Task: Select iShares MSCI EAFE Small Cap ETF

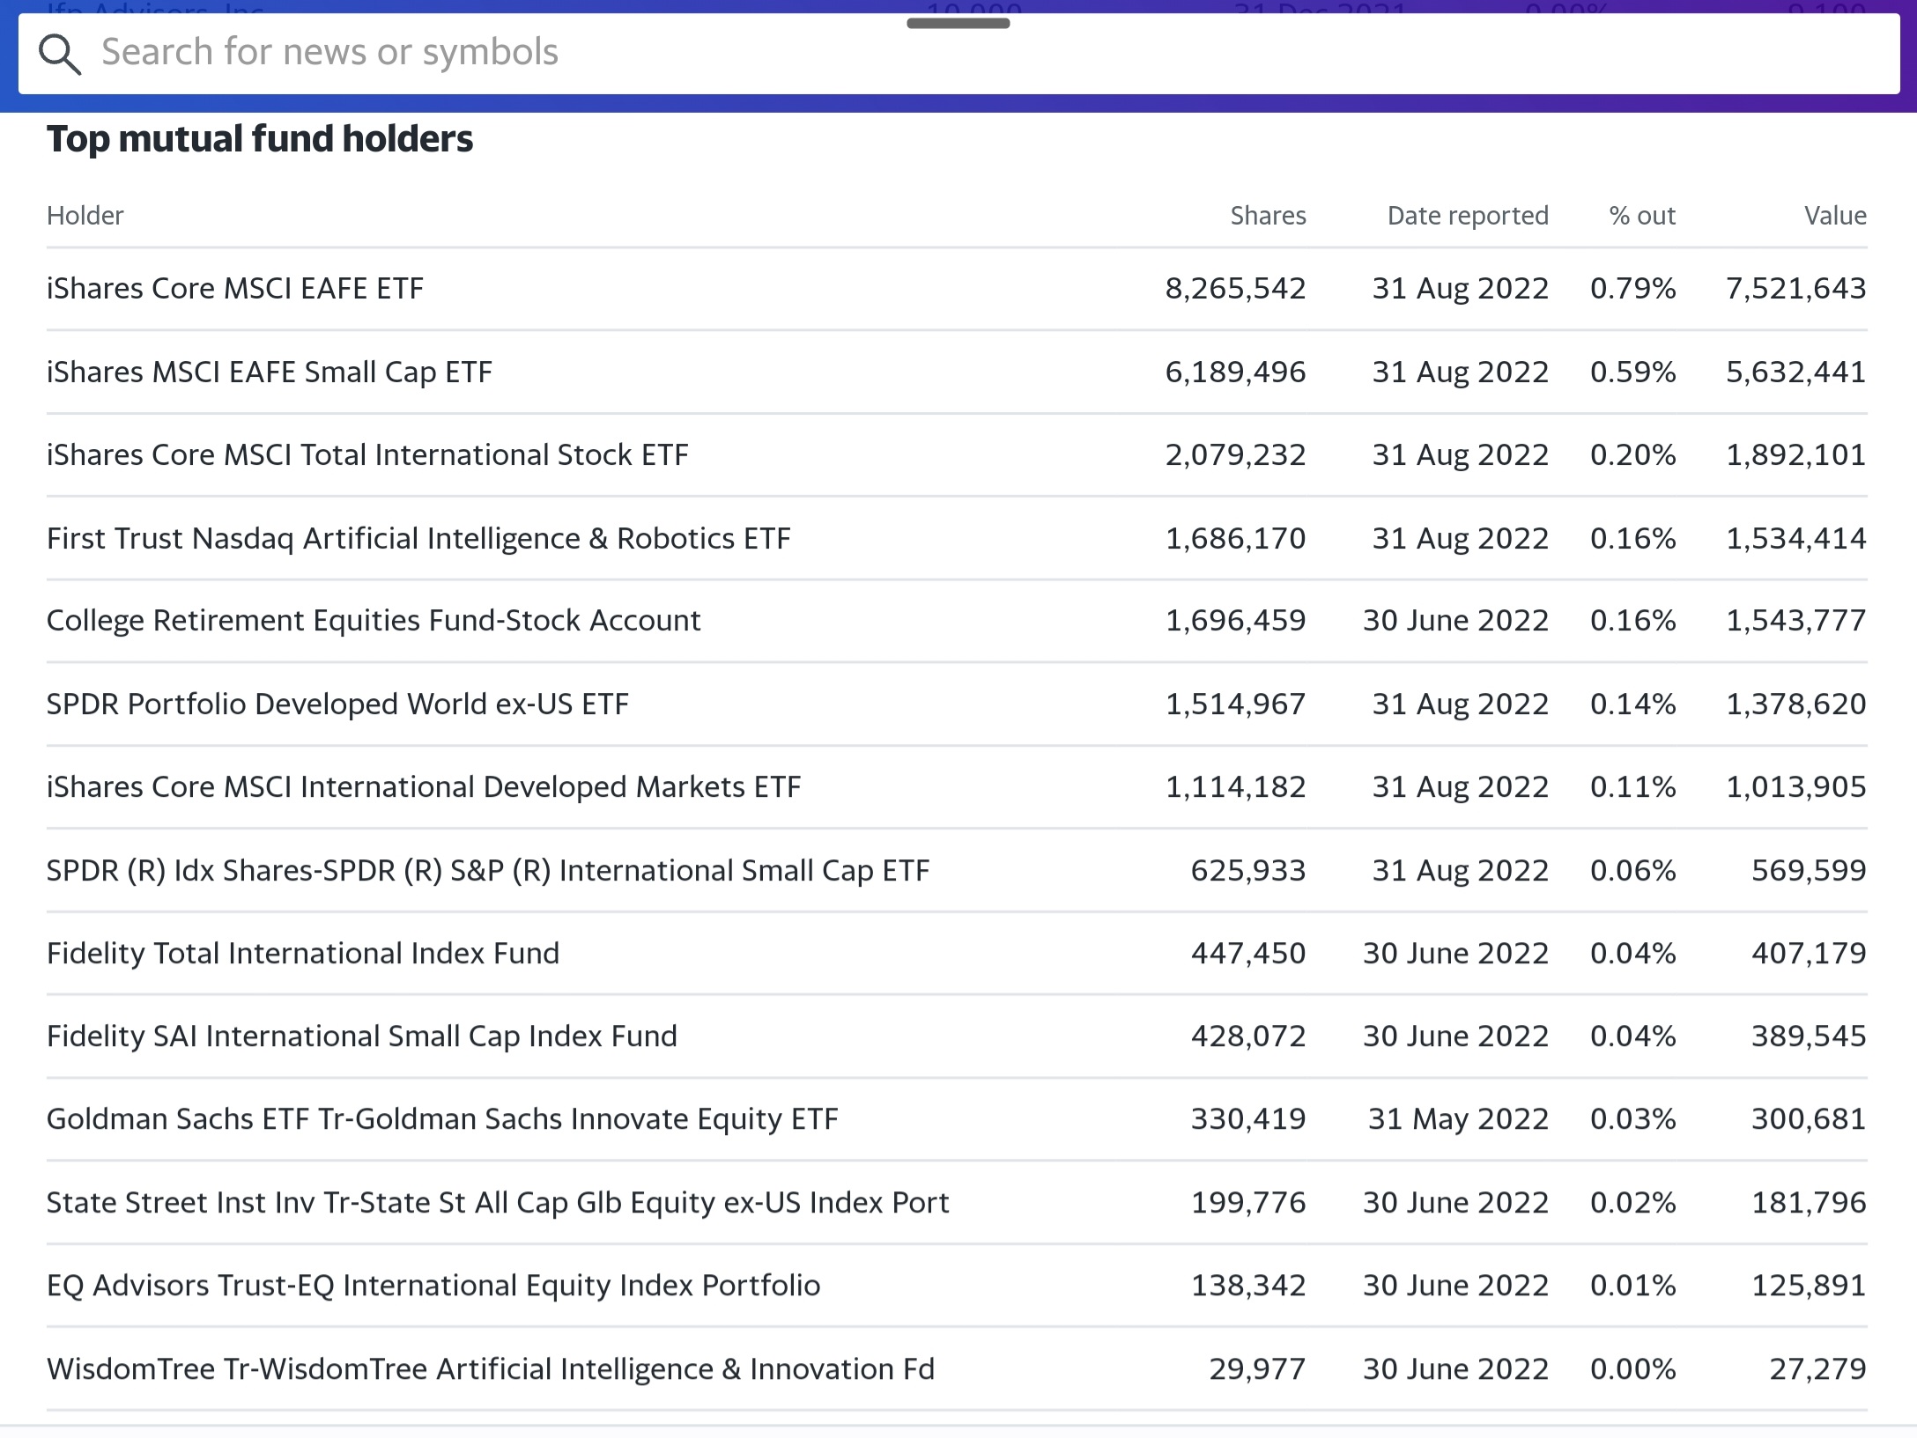Action: point(270,372)
